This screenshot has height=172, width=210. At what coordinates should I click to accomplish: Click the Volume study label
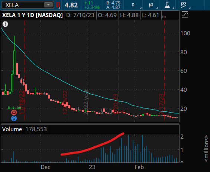12,129
